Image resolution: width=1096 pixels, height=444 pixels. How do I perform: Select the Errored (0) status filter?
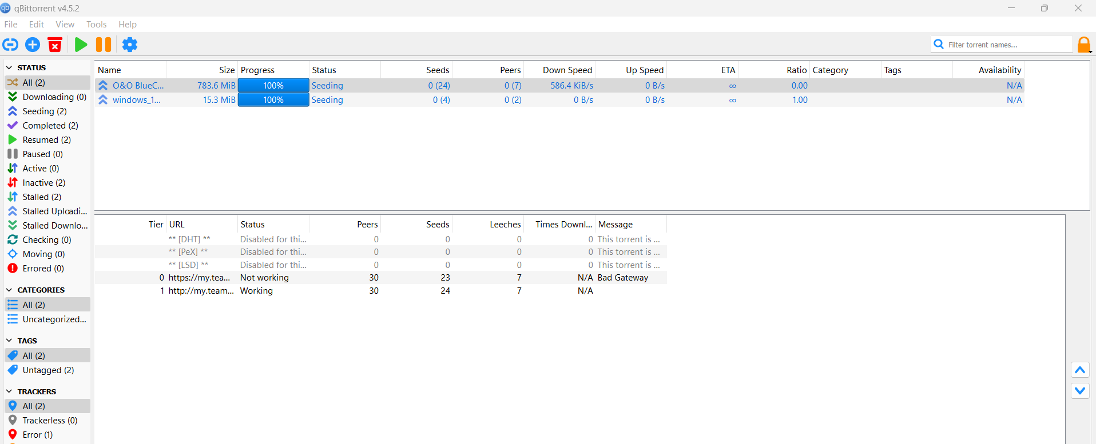point(47,269)
